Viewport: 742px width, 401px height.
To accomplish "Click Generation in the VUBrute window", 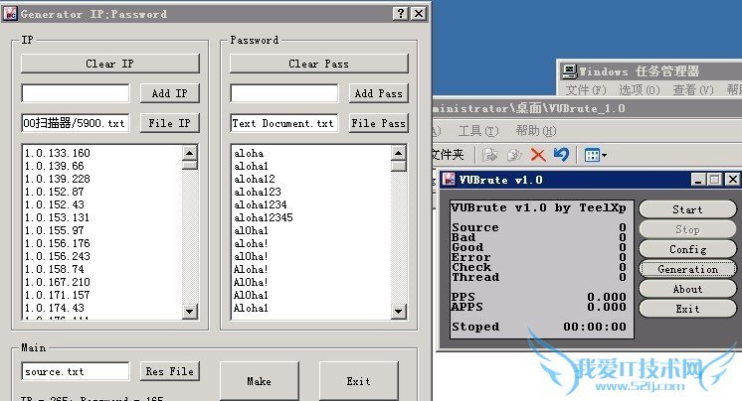I will [687, 269].
